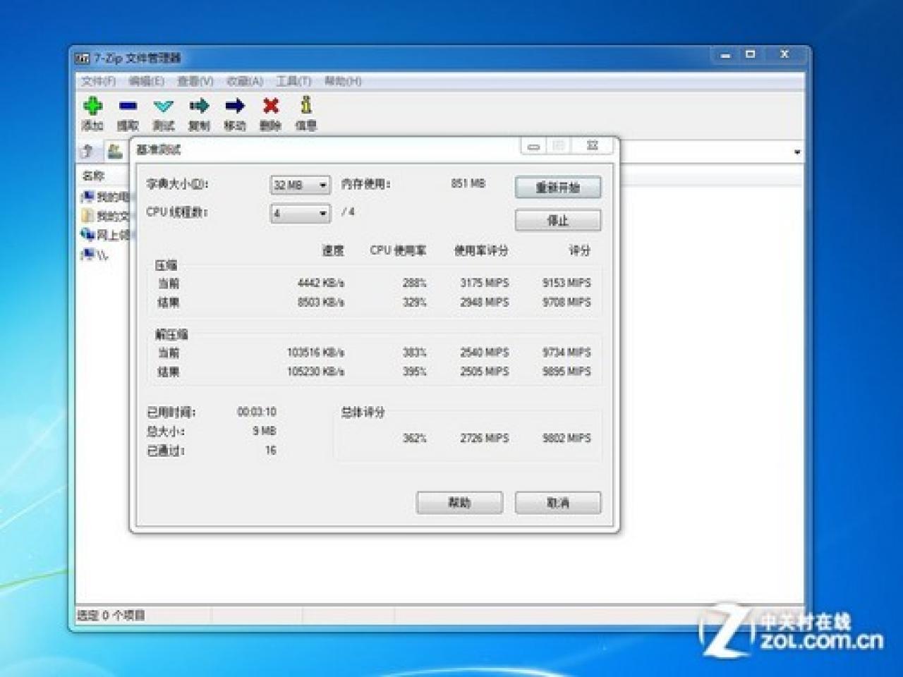The width and height of the screenshot is (903, 677).
Task: Open the Tools (工具) menu
Action: pyautogui.click(x=293, y=81)
